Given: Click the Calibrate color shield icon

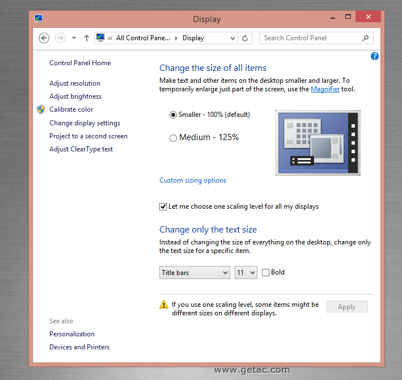Looking at the screenshot, I should [x=41, y=109].
